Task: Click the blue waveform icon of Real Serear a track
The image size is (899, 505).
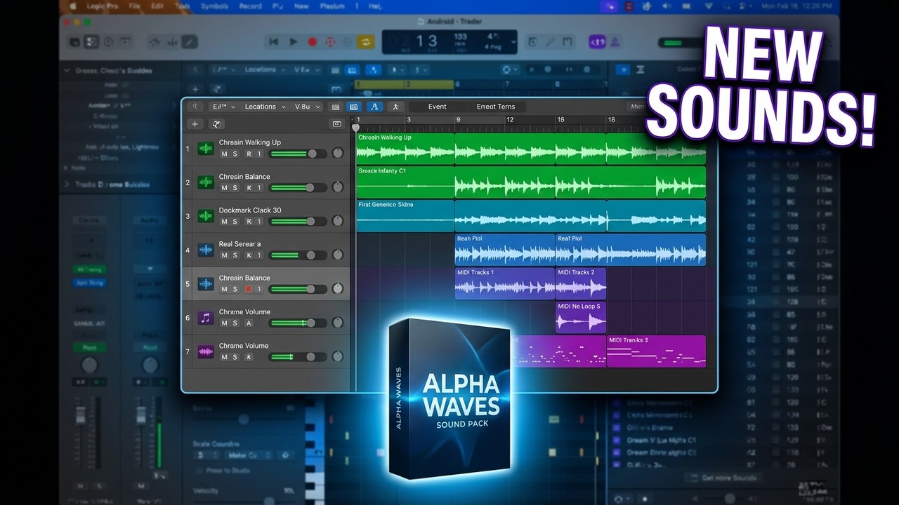Action: click(206, 250)
